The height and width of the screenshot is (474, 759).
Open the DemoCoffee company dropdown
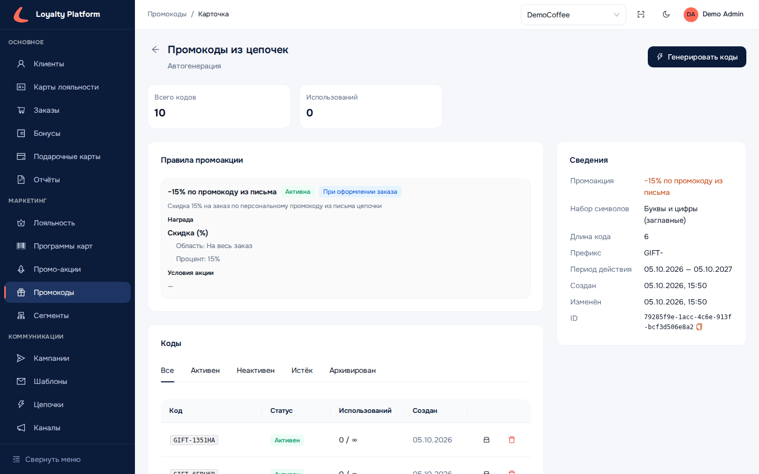pyautogui.click(x=573, y=15)
